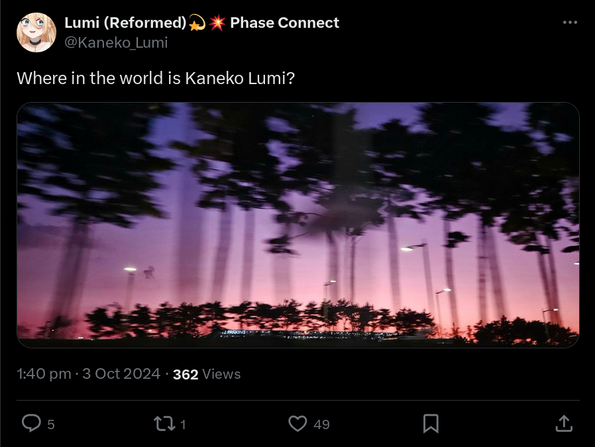Click the reply count 5
The width and height of the screenshot is (595, 447).
51,424
